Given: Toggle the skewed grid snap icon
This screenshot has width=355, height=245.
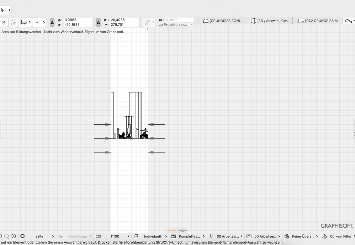Looking at the screenshot, I should pos(13,22).
